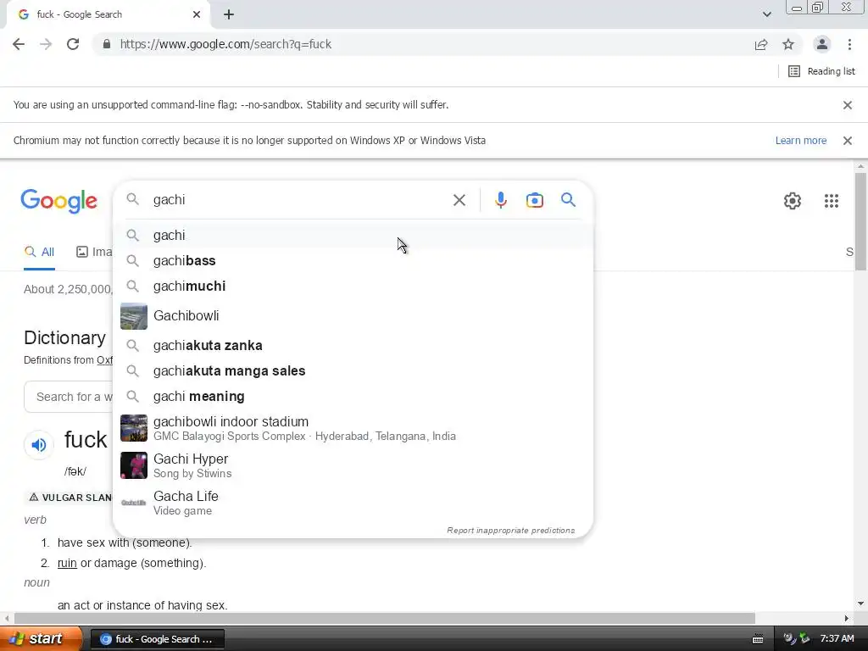Bookmark this page with the star icon
The height and width of the screenshot is (651, 868).
click(x=788, y=44)
